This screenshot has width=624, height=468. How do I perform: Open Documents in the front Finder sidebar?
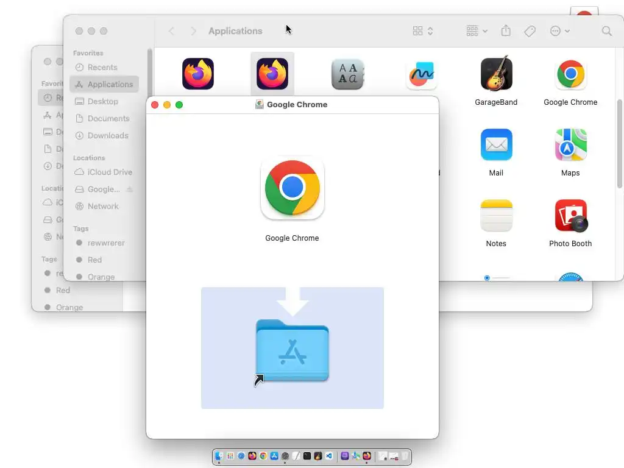point(104,119)
